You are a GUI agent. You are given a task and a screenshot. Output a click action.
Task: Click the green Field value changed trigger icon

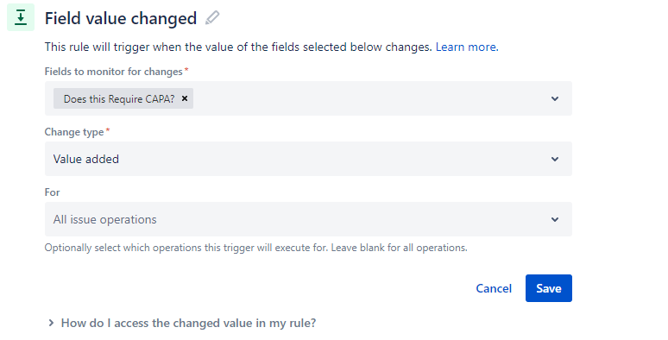(21, 17)
